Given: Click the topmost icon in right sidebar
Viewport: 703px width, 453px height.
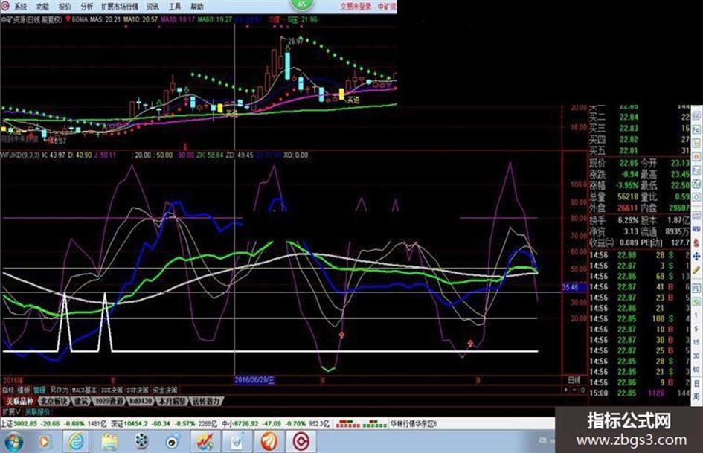Looking at the screenshot, I should click(x=696, y=115).
